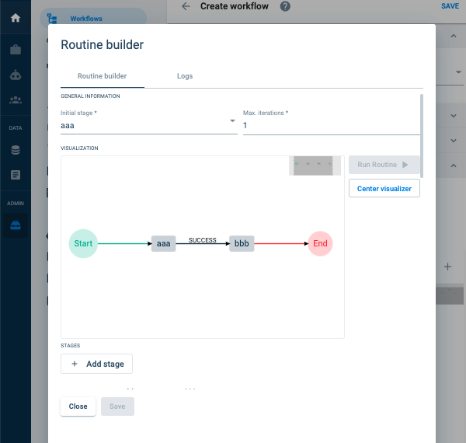
Task: Close the Routine builder dialog
Action: coord(78,406)
